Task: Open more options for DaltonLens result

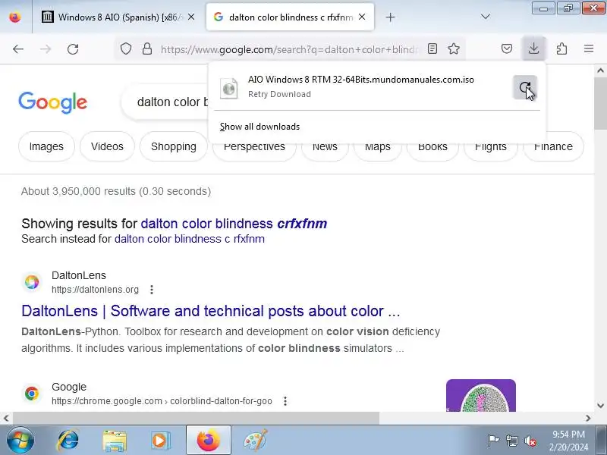Action: click(x=152, y=290)
